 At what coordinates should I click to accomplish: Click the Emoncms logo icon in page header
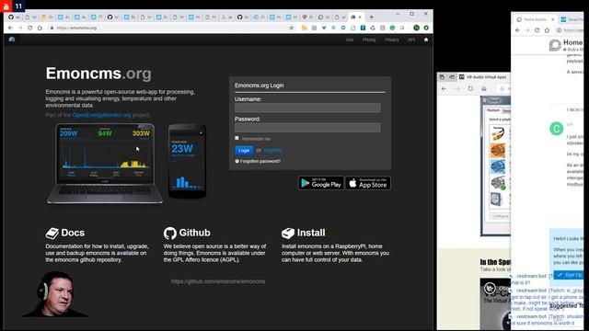pyautogui.click(x=12, y=40)
